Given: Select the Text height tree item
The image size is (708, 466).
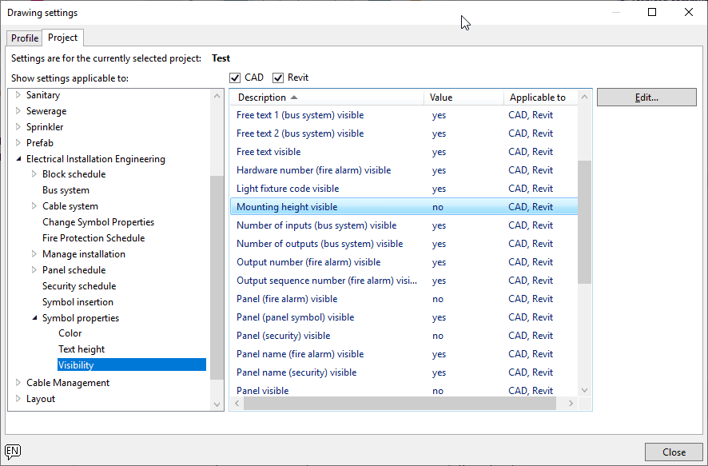Looking at the screenshot, I should 82,349.
